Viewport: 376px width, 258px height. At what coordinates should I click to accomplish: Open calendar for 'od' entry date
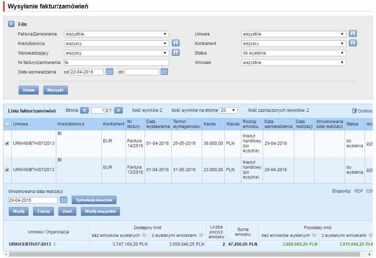(110, 72)
